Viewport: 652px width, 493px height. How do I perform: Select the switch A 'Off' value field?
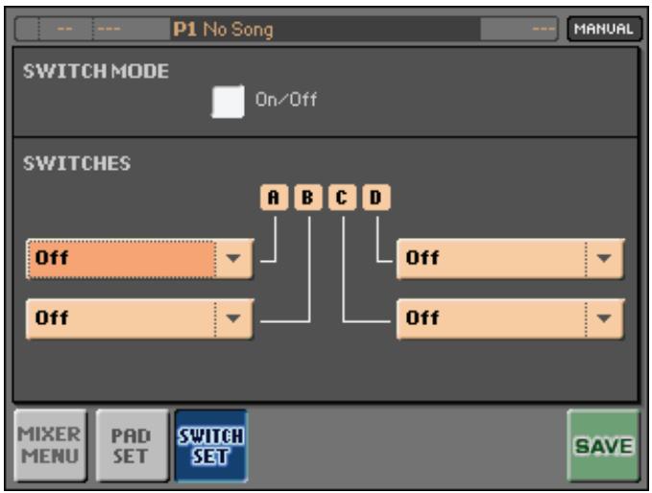tap(121, 258)
